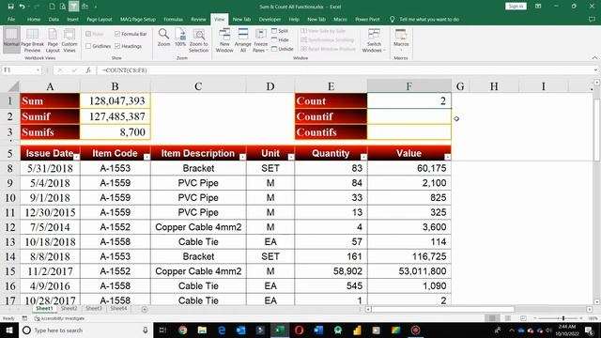The height and width of the screenshot is (338, 601).
Task: Open the Unit column filter dropdown
Action: pos(291,157)
